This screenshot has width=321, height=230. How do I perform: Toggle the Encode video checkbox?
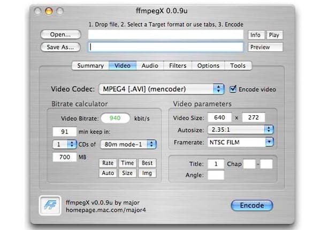(x=233, y=89)
